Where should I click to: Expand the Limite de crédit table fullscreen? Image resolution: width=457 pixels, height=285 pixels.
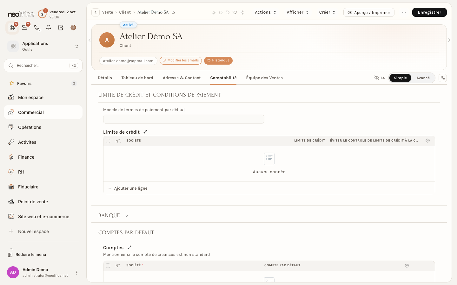145,132
